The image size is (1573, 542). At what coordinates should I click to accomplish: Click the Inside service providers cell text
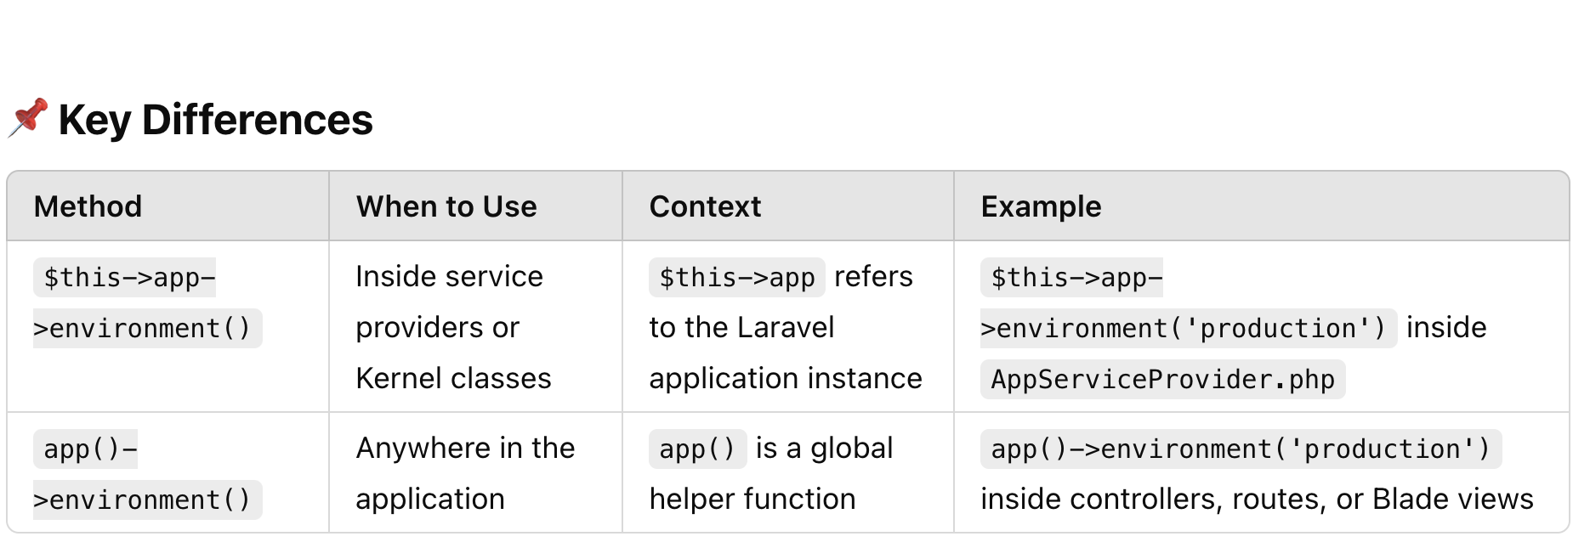click(x=453, y=327)
